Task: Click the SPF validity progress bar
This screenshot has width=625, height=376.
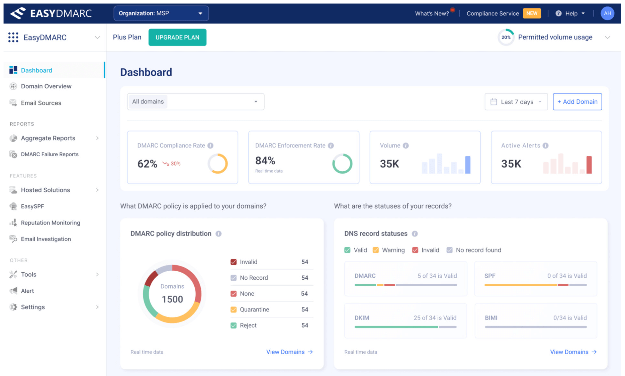Action: pyautogui.click(x=536, y=285)
